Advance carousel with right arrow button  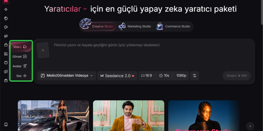[250, 126]
